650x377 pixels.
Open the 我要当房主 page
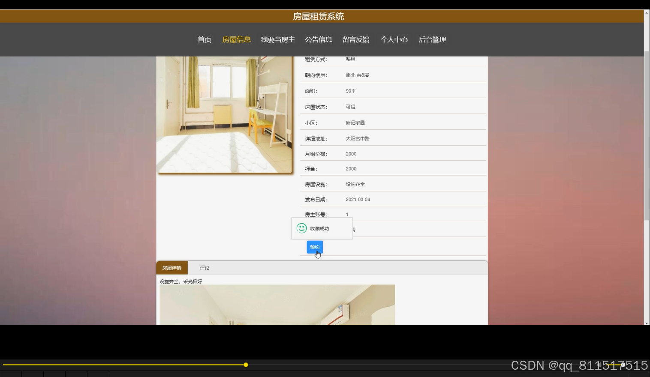tap(278, 39)
